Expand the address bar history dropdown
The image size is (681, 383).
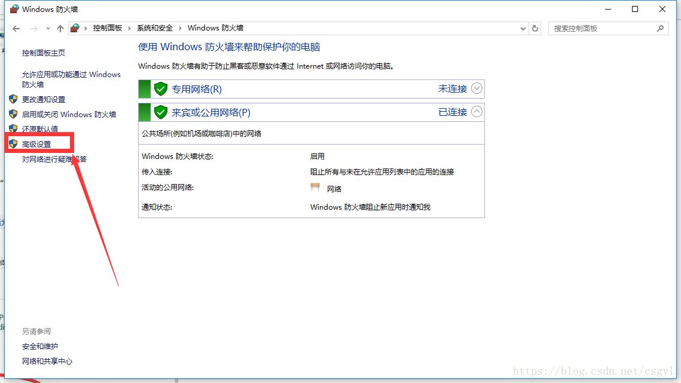[523, 29]
